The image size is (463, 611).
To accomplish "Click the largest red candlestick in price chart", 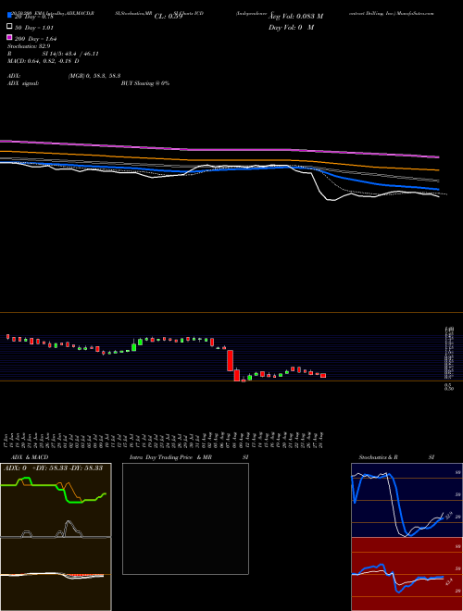I will [x=231, y=360].
